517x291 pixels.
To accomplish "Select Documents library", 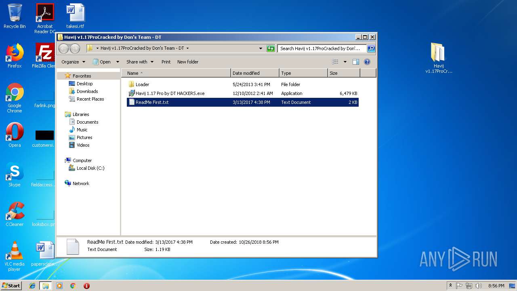I will click(87, 122).
